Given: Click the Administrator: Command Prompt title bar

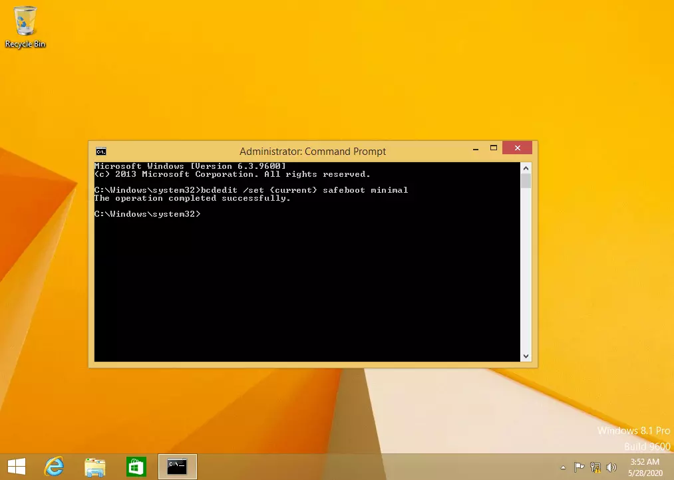Looking at the screenshot, I should (x=313, y=152).
